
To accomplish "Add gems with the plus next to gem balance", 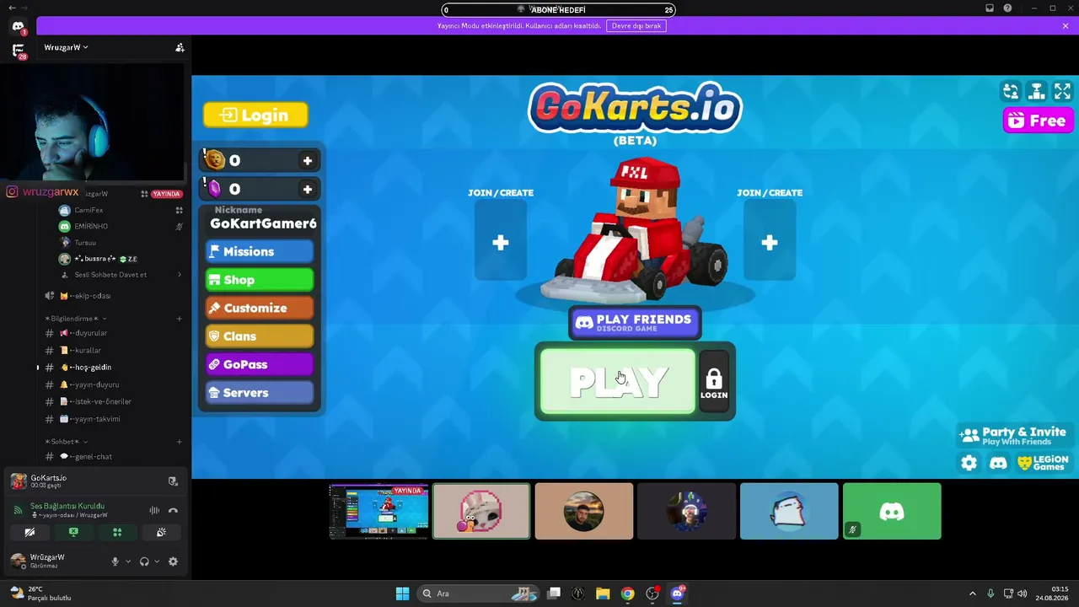I will pyautogui.click(x=308, y=189).
